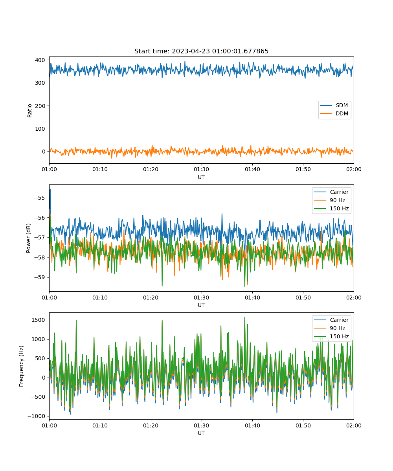
Task: Select Carrier in the Power plot legend
Action: coord(332,192)
